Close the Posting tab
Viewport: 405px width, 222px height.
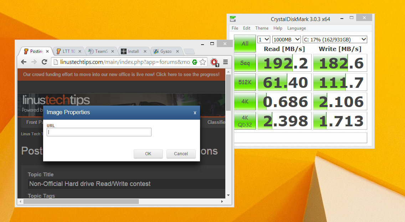click(x=47, y=51)
